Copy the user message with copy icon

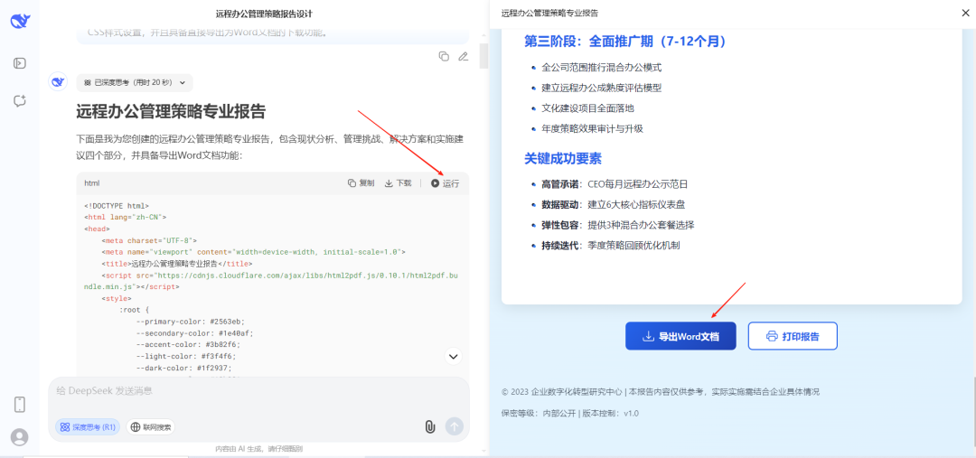[444, 56]
